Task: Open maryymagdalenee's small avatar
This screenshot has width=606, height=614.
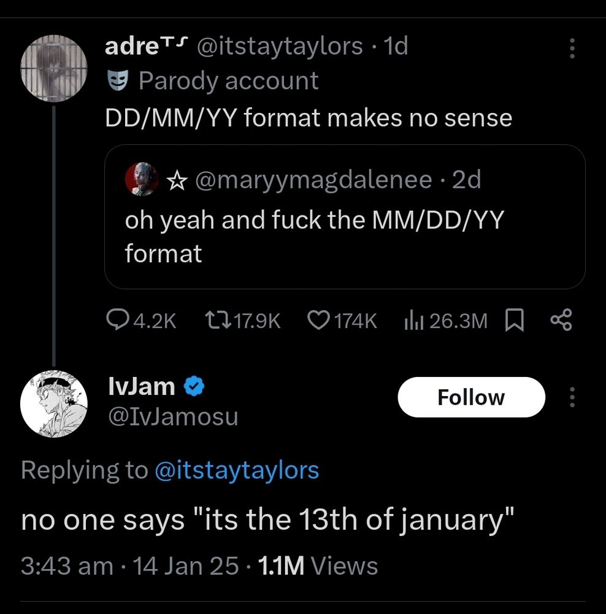Action: click(142, 180)
